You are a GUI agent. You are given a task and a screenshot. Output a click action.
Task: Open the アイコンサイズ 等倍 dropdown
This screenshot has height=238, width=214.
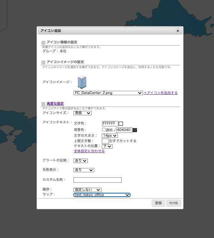point(82,113)
